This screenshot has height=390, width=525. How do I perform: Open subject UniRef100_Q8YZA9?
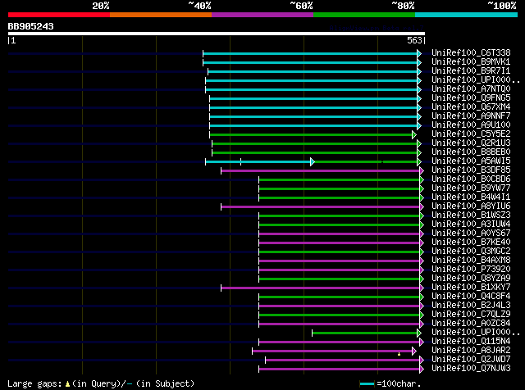tap(471, 279)
